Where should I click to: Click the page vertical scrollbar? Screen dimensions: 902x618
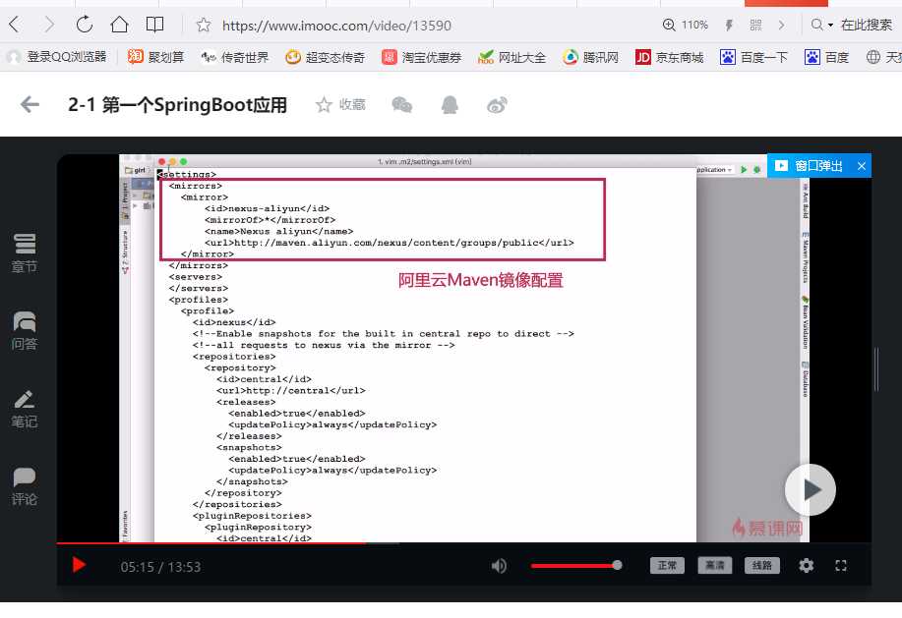point(876,368)
